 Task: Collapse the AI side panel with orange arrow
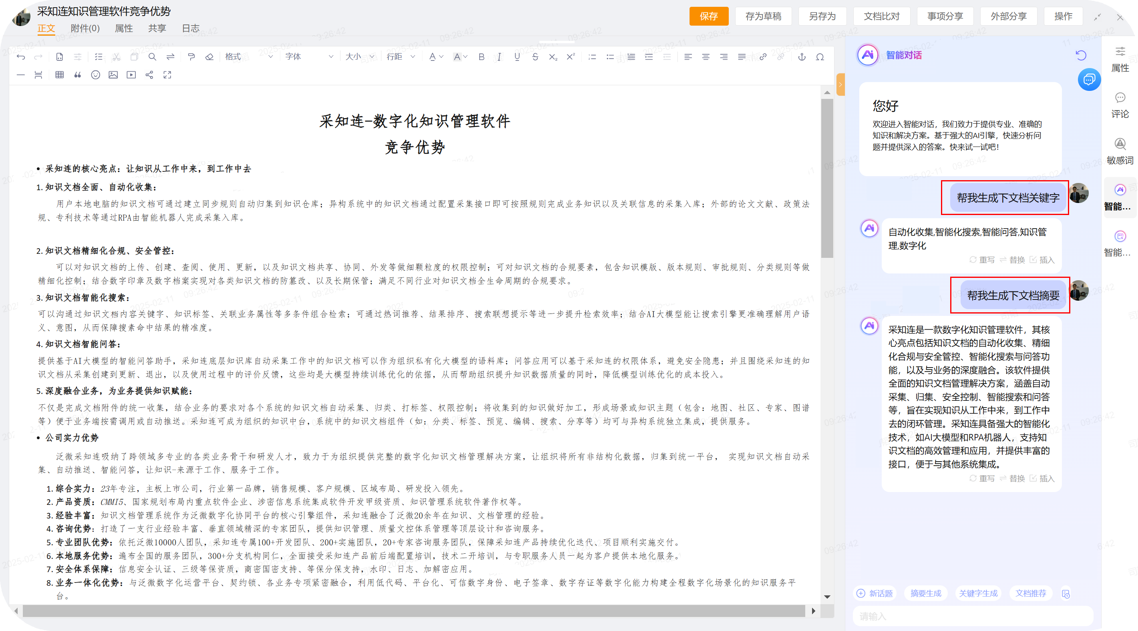click(x=840, y=84)
